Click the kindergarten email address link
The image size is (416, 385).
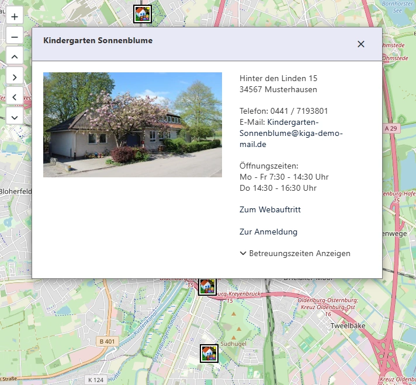point(290,133)
